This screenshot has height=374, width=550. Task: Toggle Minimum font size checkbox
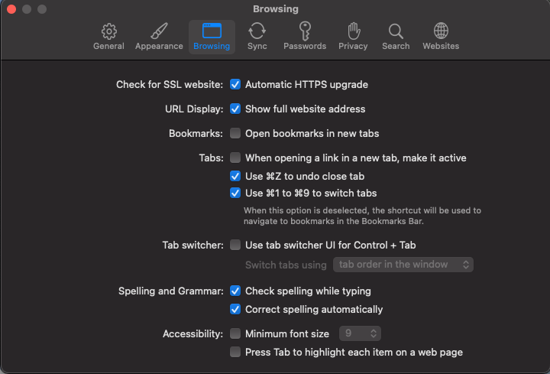tap(236, 333)
